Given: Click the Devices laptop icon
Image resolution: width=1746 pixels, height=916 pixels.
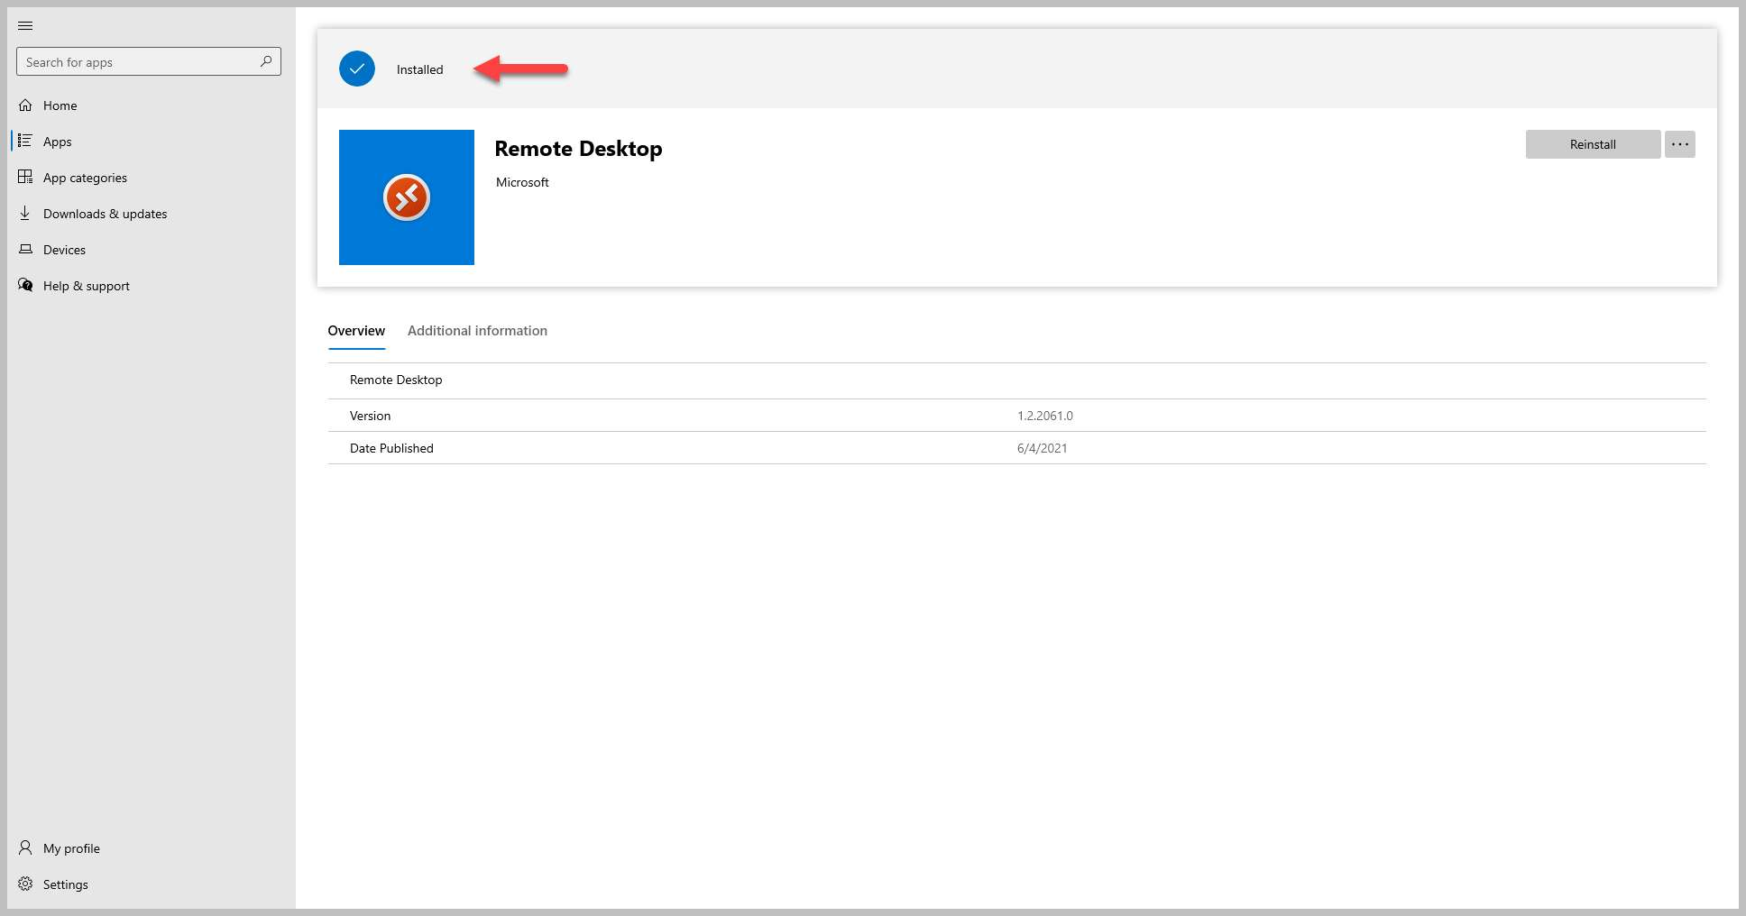Looking at the screenshot, I should tap(25, 250).
